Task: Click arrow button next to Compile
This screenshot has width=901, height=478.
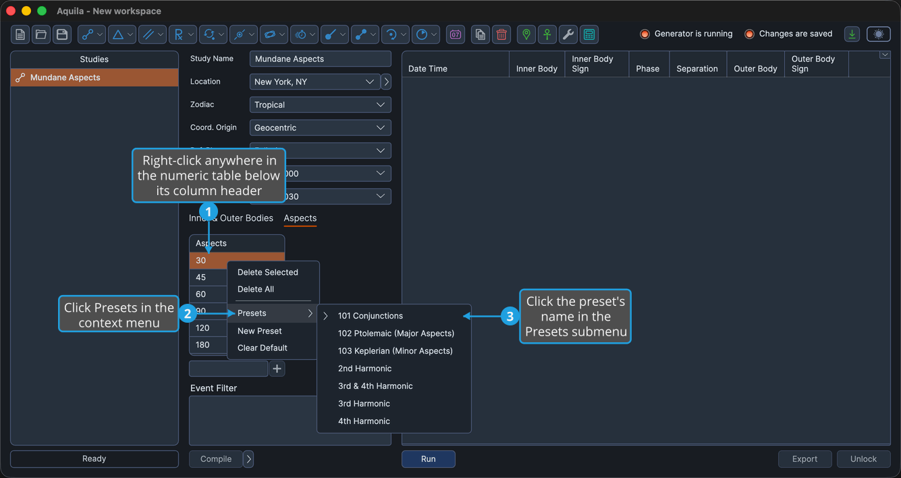Action: point(248,459)
